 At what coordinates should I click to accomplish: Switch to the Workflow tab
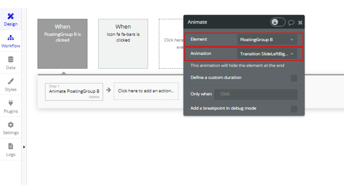10,41
